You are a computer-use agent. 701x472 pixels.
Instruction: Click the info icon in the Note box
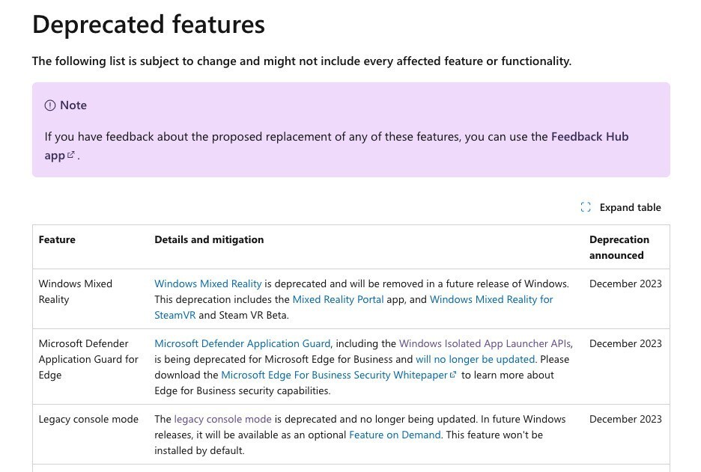pyautogui.click(x=50, y=105)
